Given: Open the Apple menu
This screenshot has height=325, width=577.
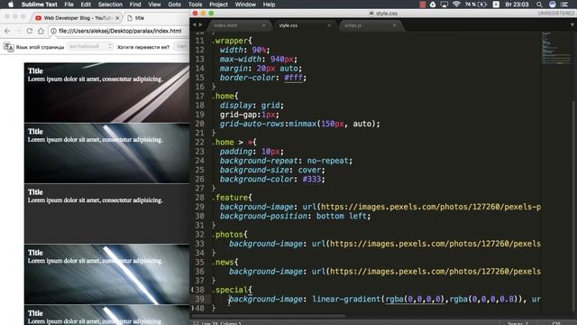Looking at the screenshot, I should click(x=11, y=5).
